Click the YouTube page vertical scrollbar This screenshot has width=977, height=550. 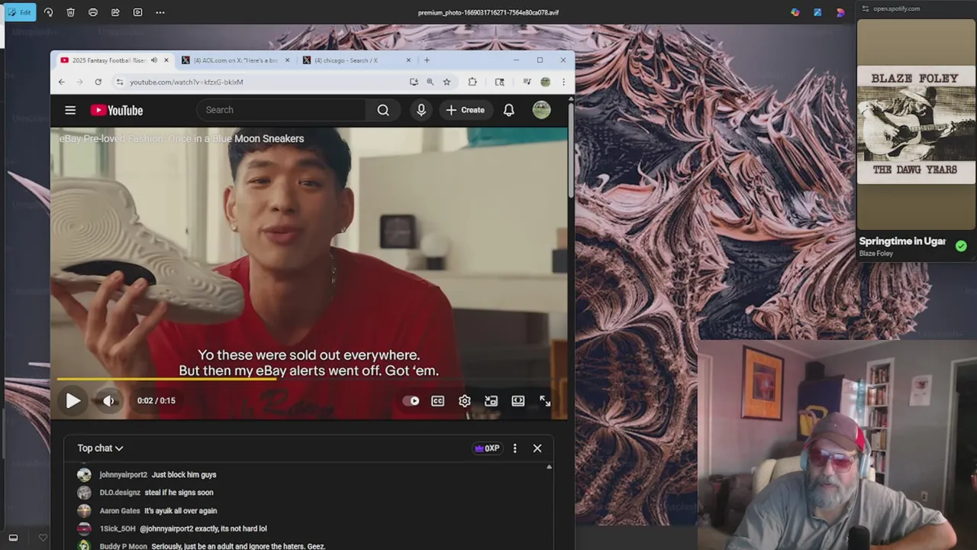[x=571, y=149]
